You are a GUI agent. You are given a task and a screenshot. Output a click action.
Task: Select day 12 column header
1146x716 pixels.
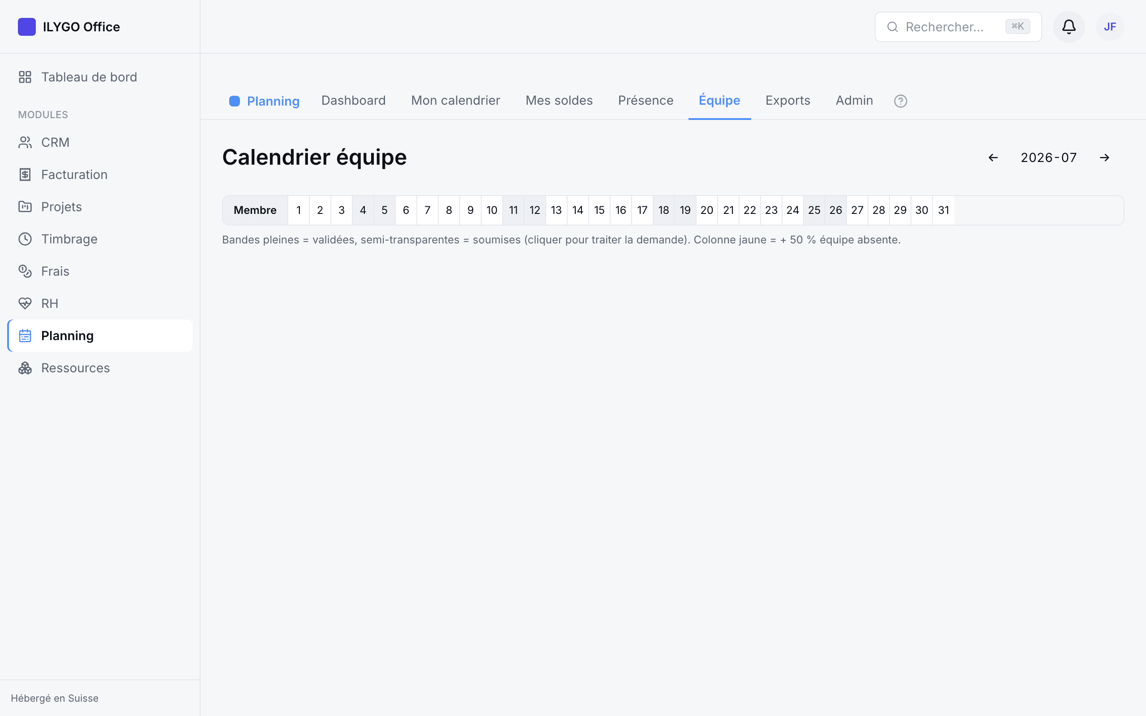(x=535, y=210)
